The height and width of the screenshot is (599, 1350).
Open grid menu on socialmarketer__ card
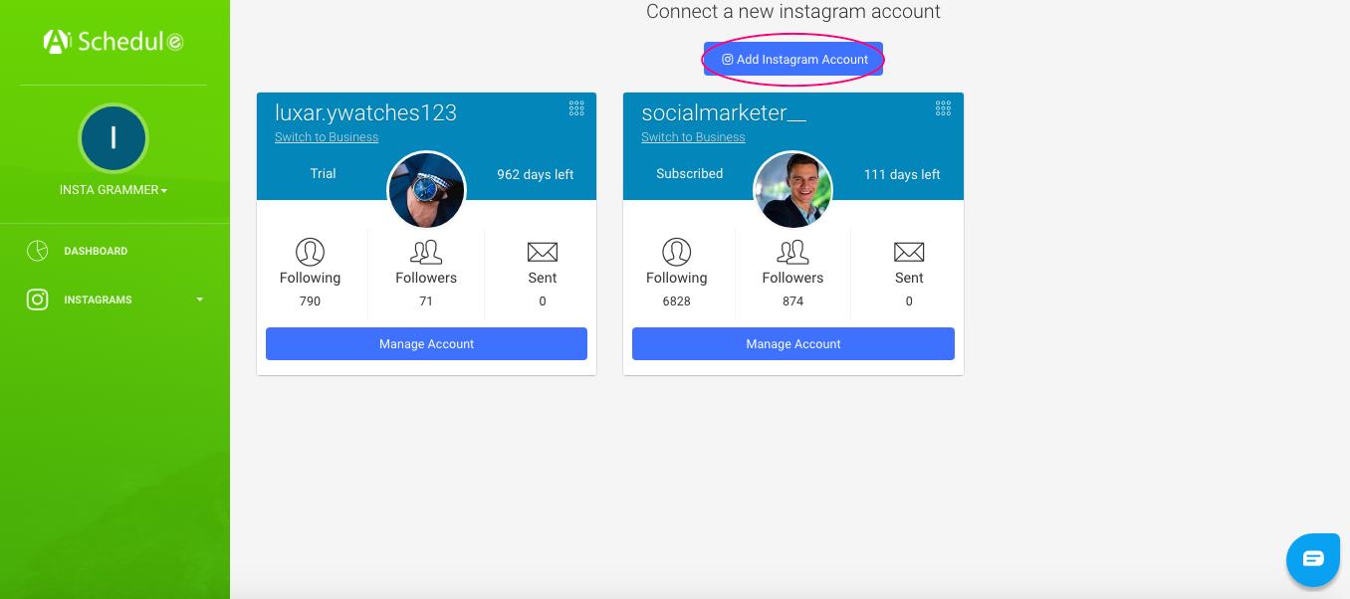point(943,108)
